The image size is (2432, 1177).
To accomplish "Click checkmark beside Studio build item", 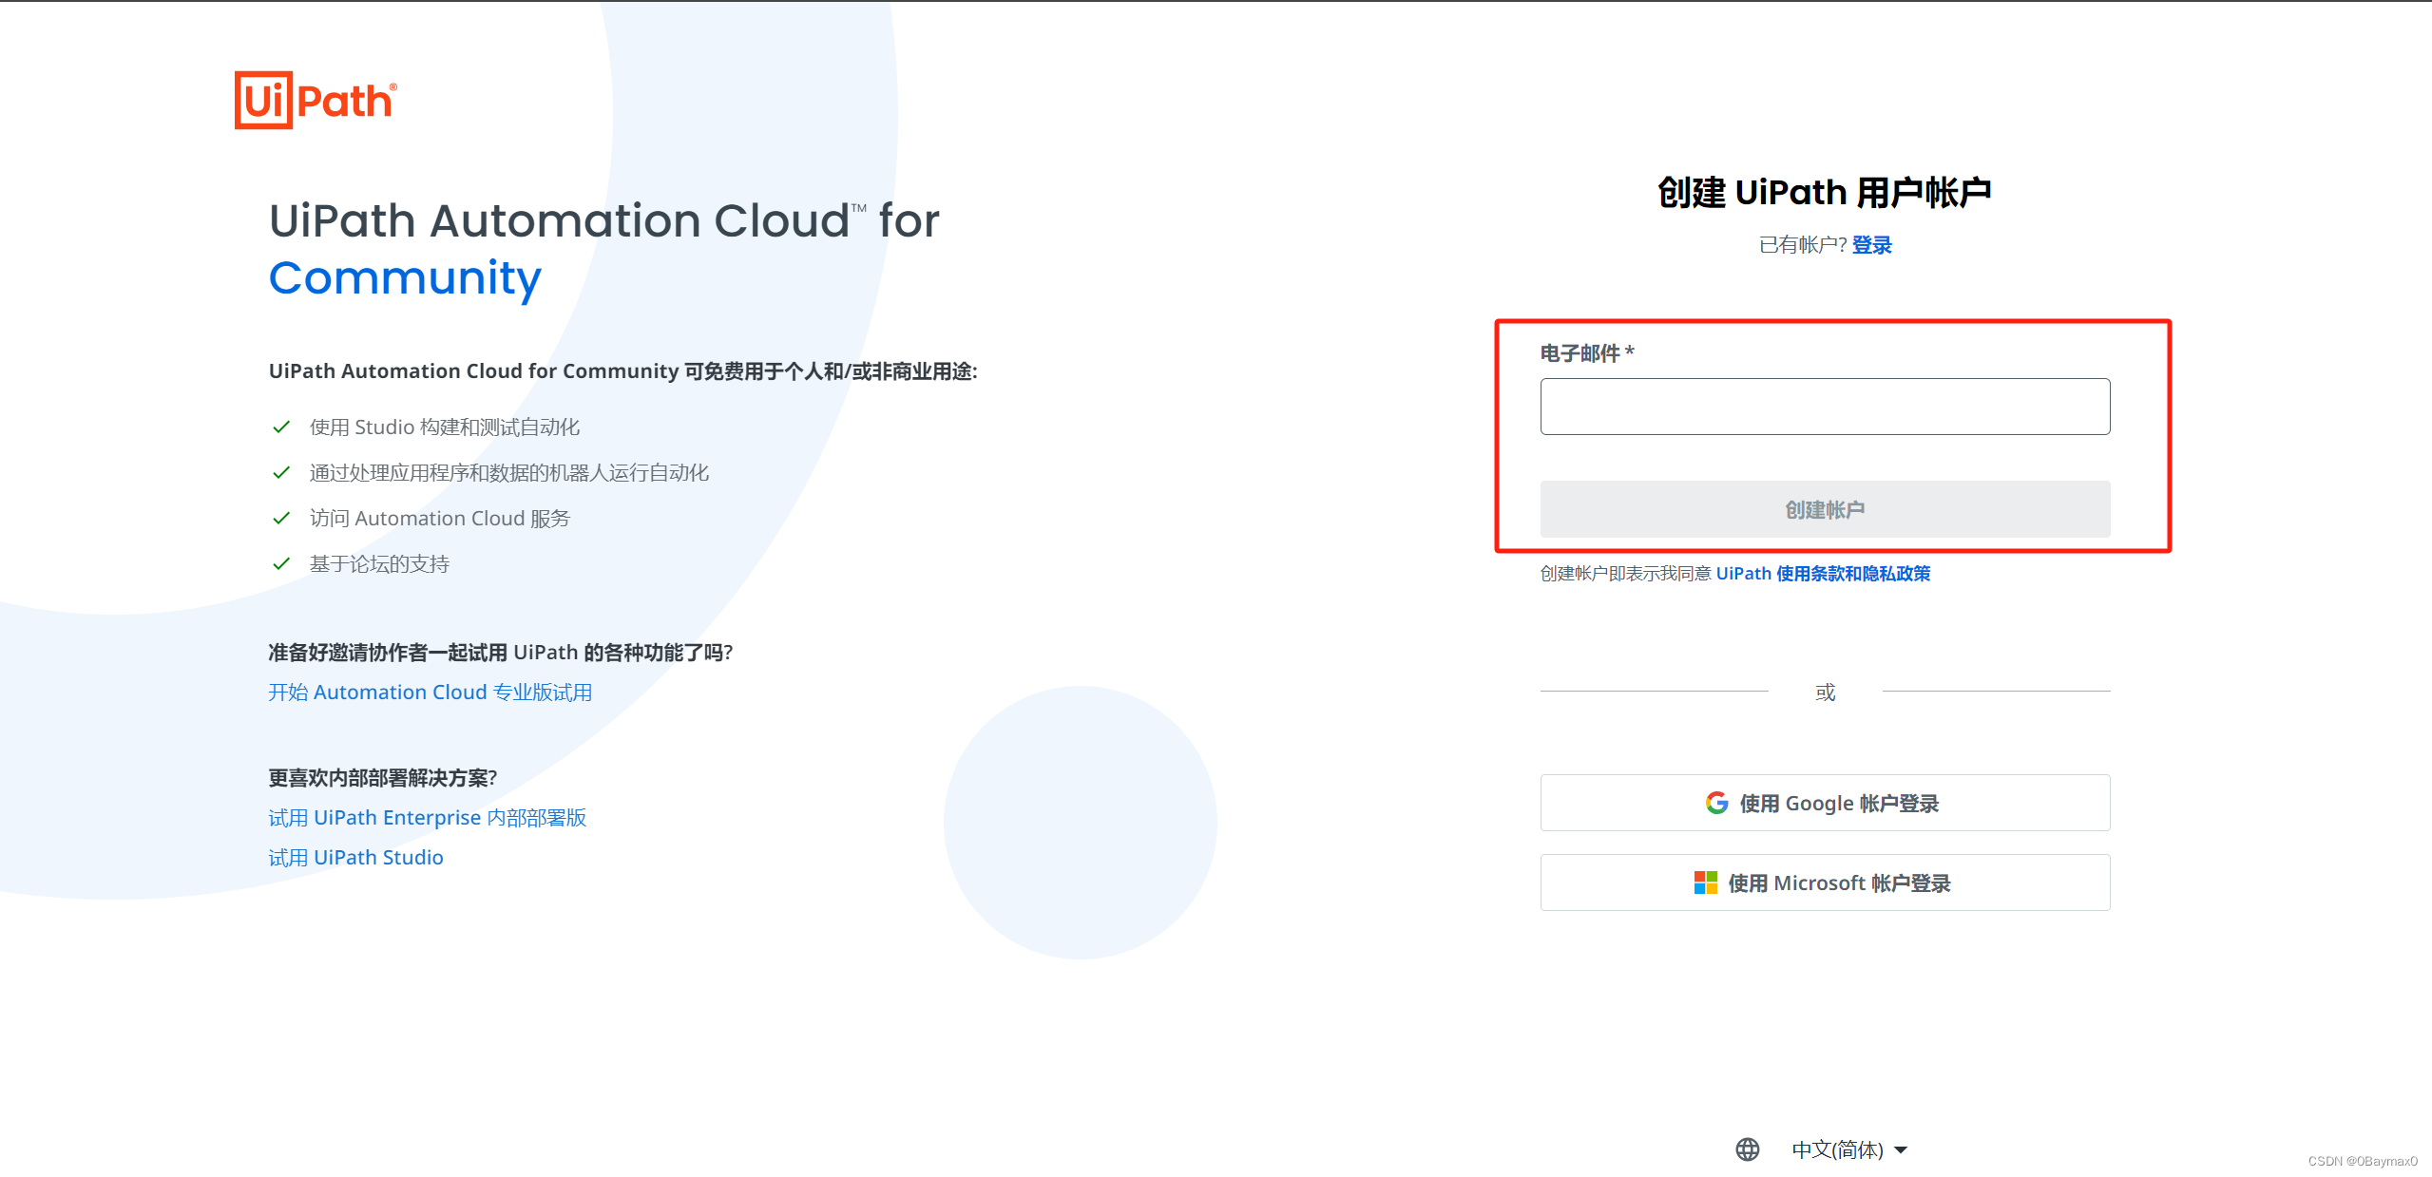I will (281, 427).
